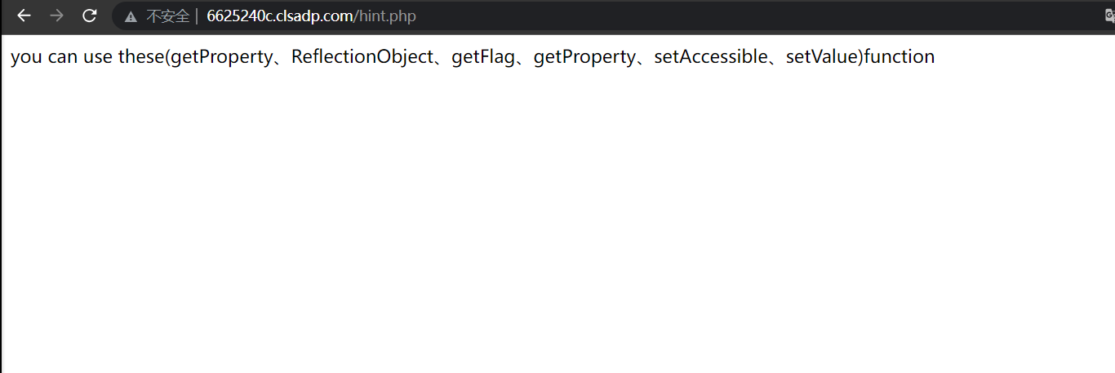Click the word "you" in the hint
Screen dimensions: 1115x373
click(26, 57)
